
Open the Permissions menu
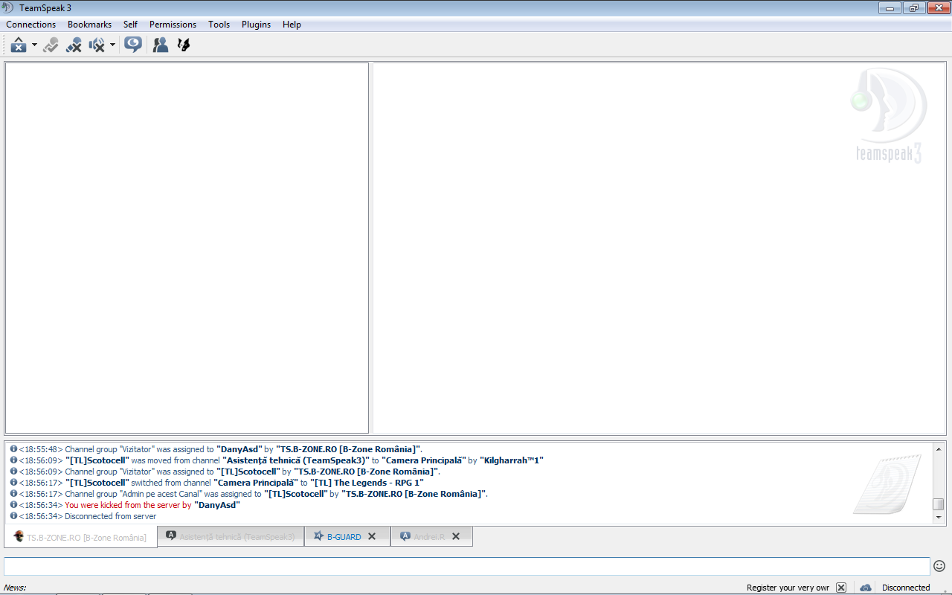[173, 25]
